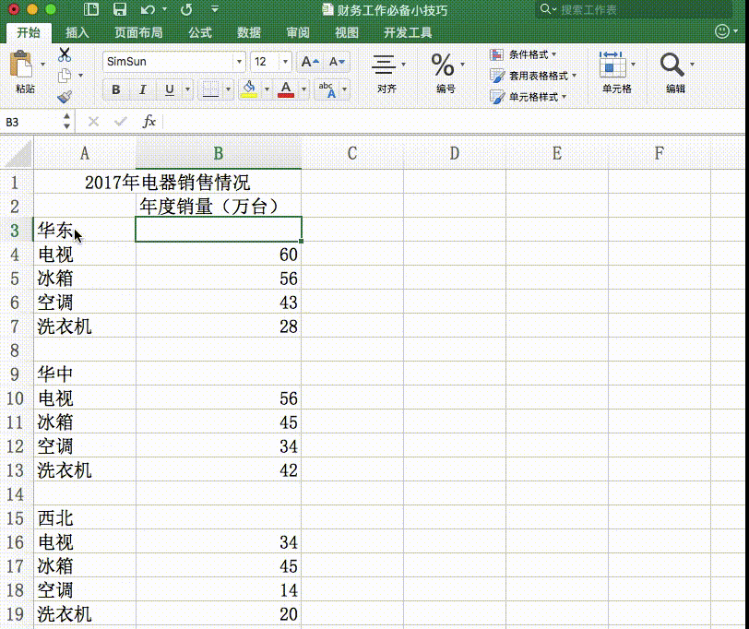The image size is (749, 629).
Task: Select cell 年度销量（万台）
Action: (219, 206)
